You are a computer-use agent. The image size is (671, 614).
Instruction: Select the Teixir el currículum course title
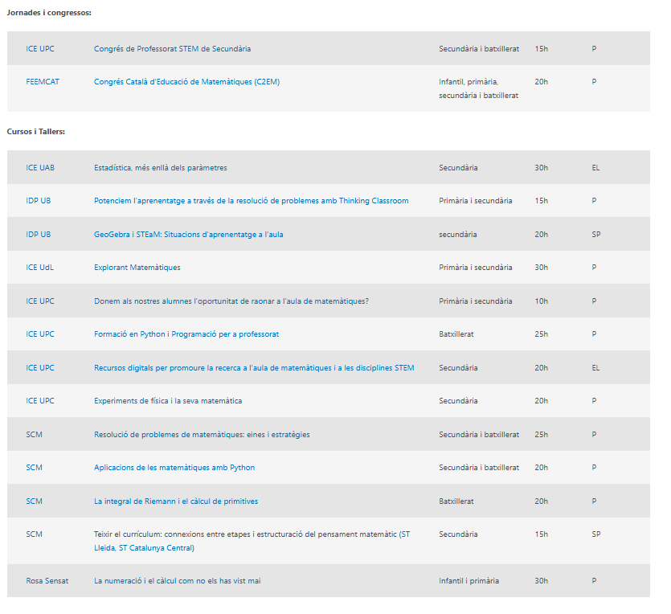click(x=252, y=534)
